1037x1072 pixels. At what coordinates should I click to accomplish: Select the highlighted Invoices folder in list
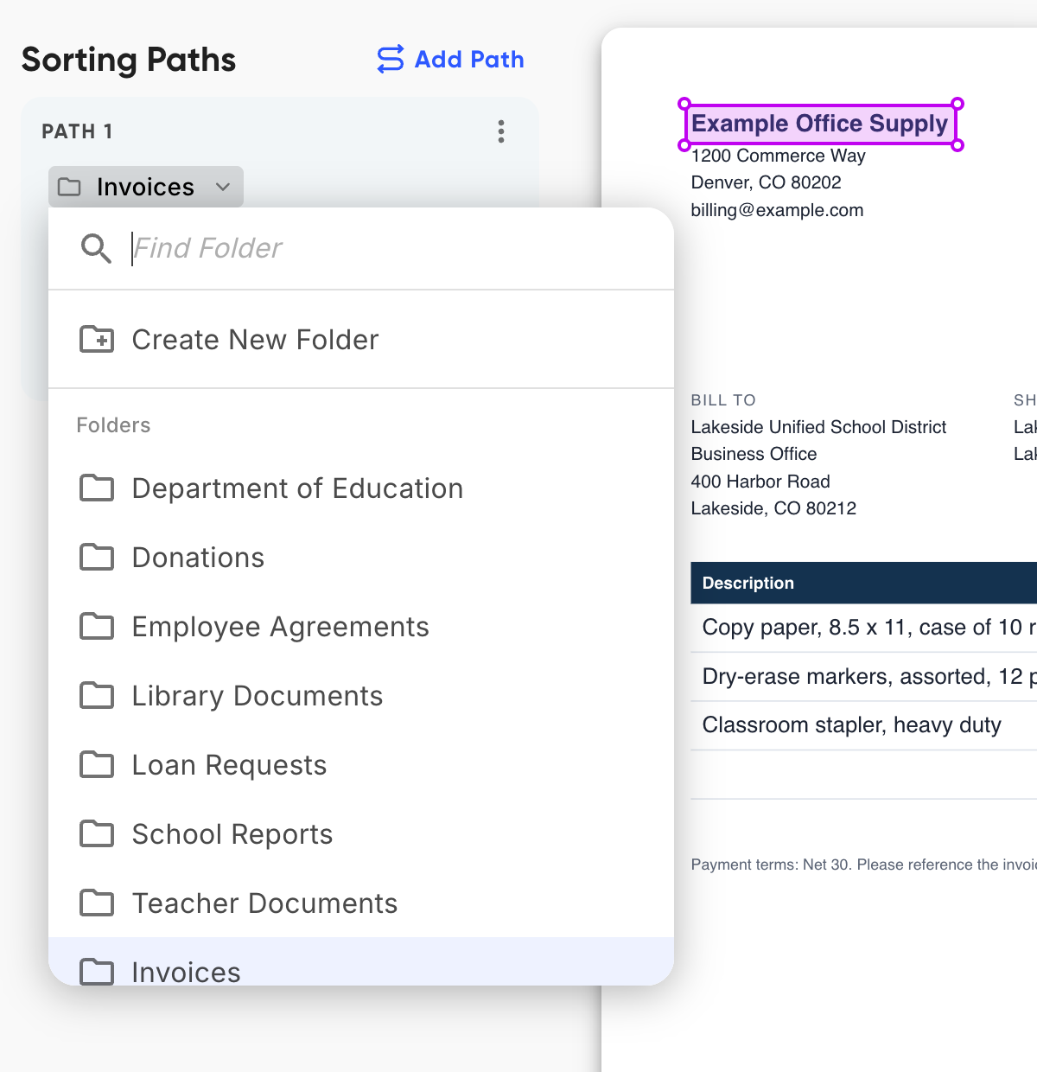(361, 961)
